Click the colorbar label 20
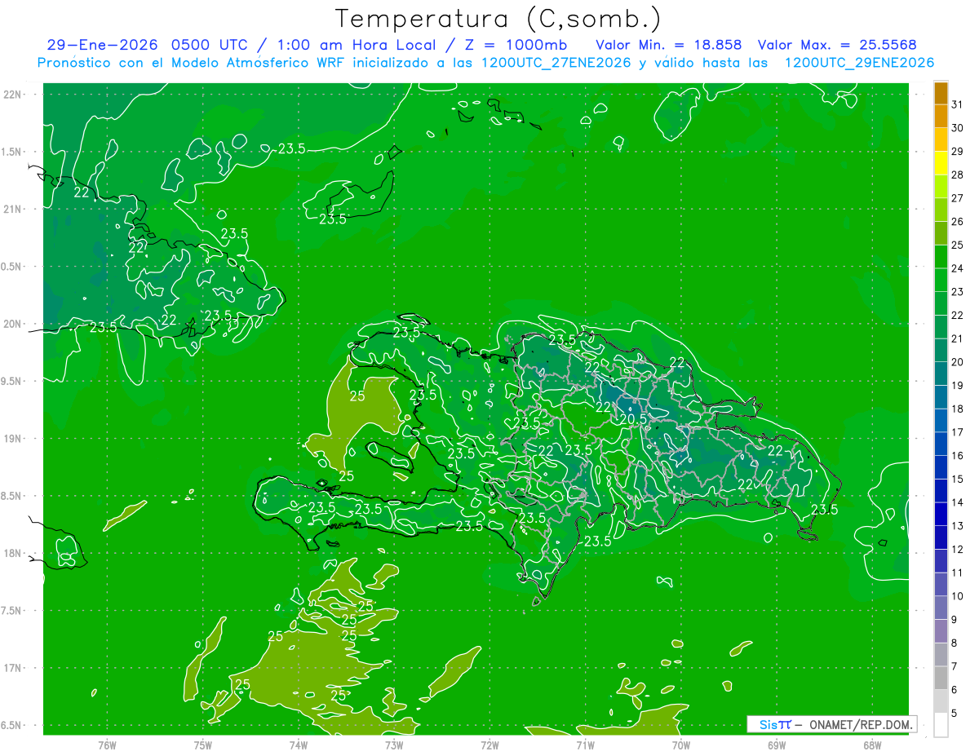Viewport: 979px width, 756px height. [x=958, y=362]
